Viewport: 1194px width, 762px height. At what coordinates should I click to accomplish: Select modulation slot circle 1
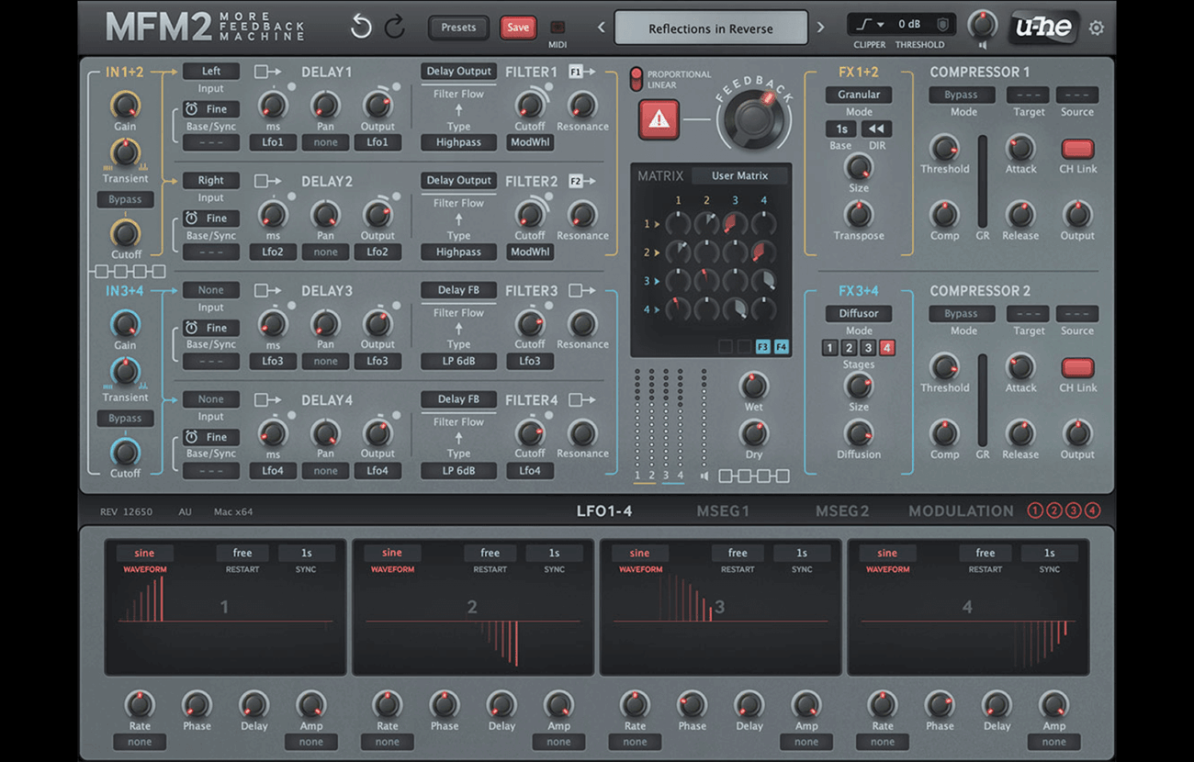1035,511
